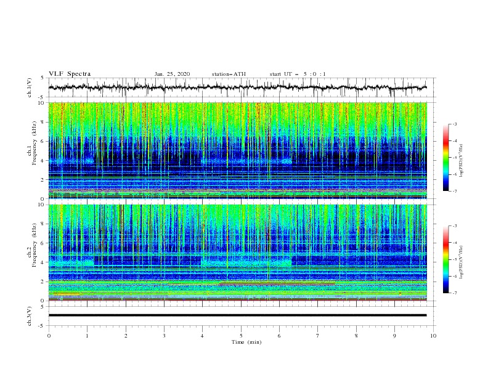Click the "ch.3(V)" axis label
The height and width of the screenshot is (377, 488).
[x=30, y=317]
